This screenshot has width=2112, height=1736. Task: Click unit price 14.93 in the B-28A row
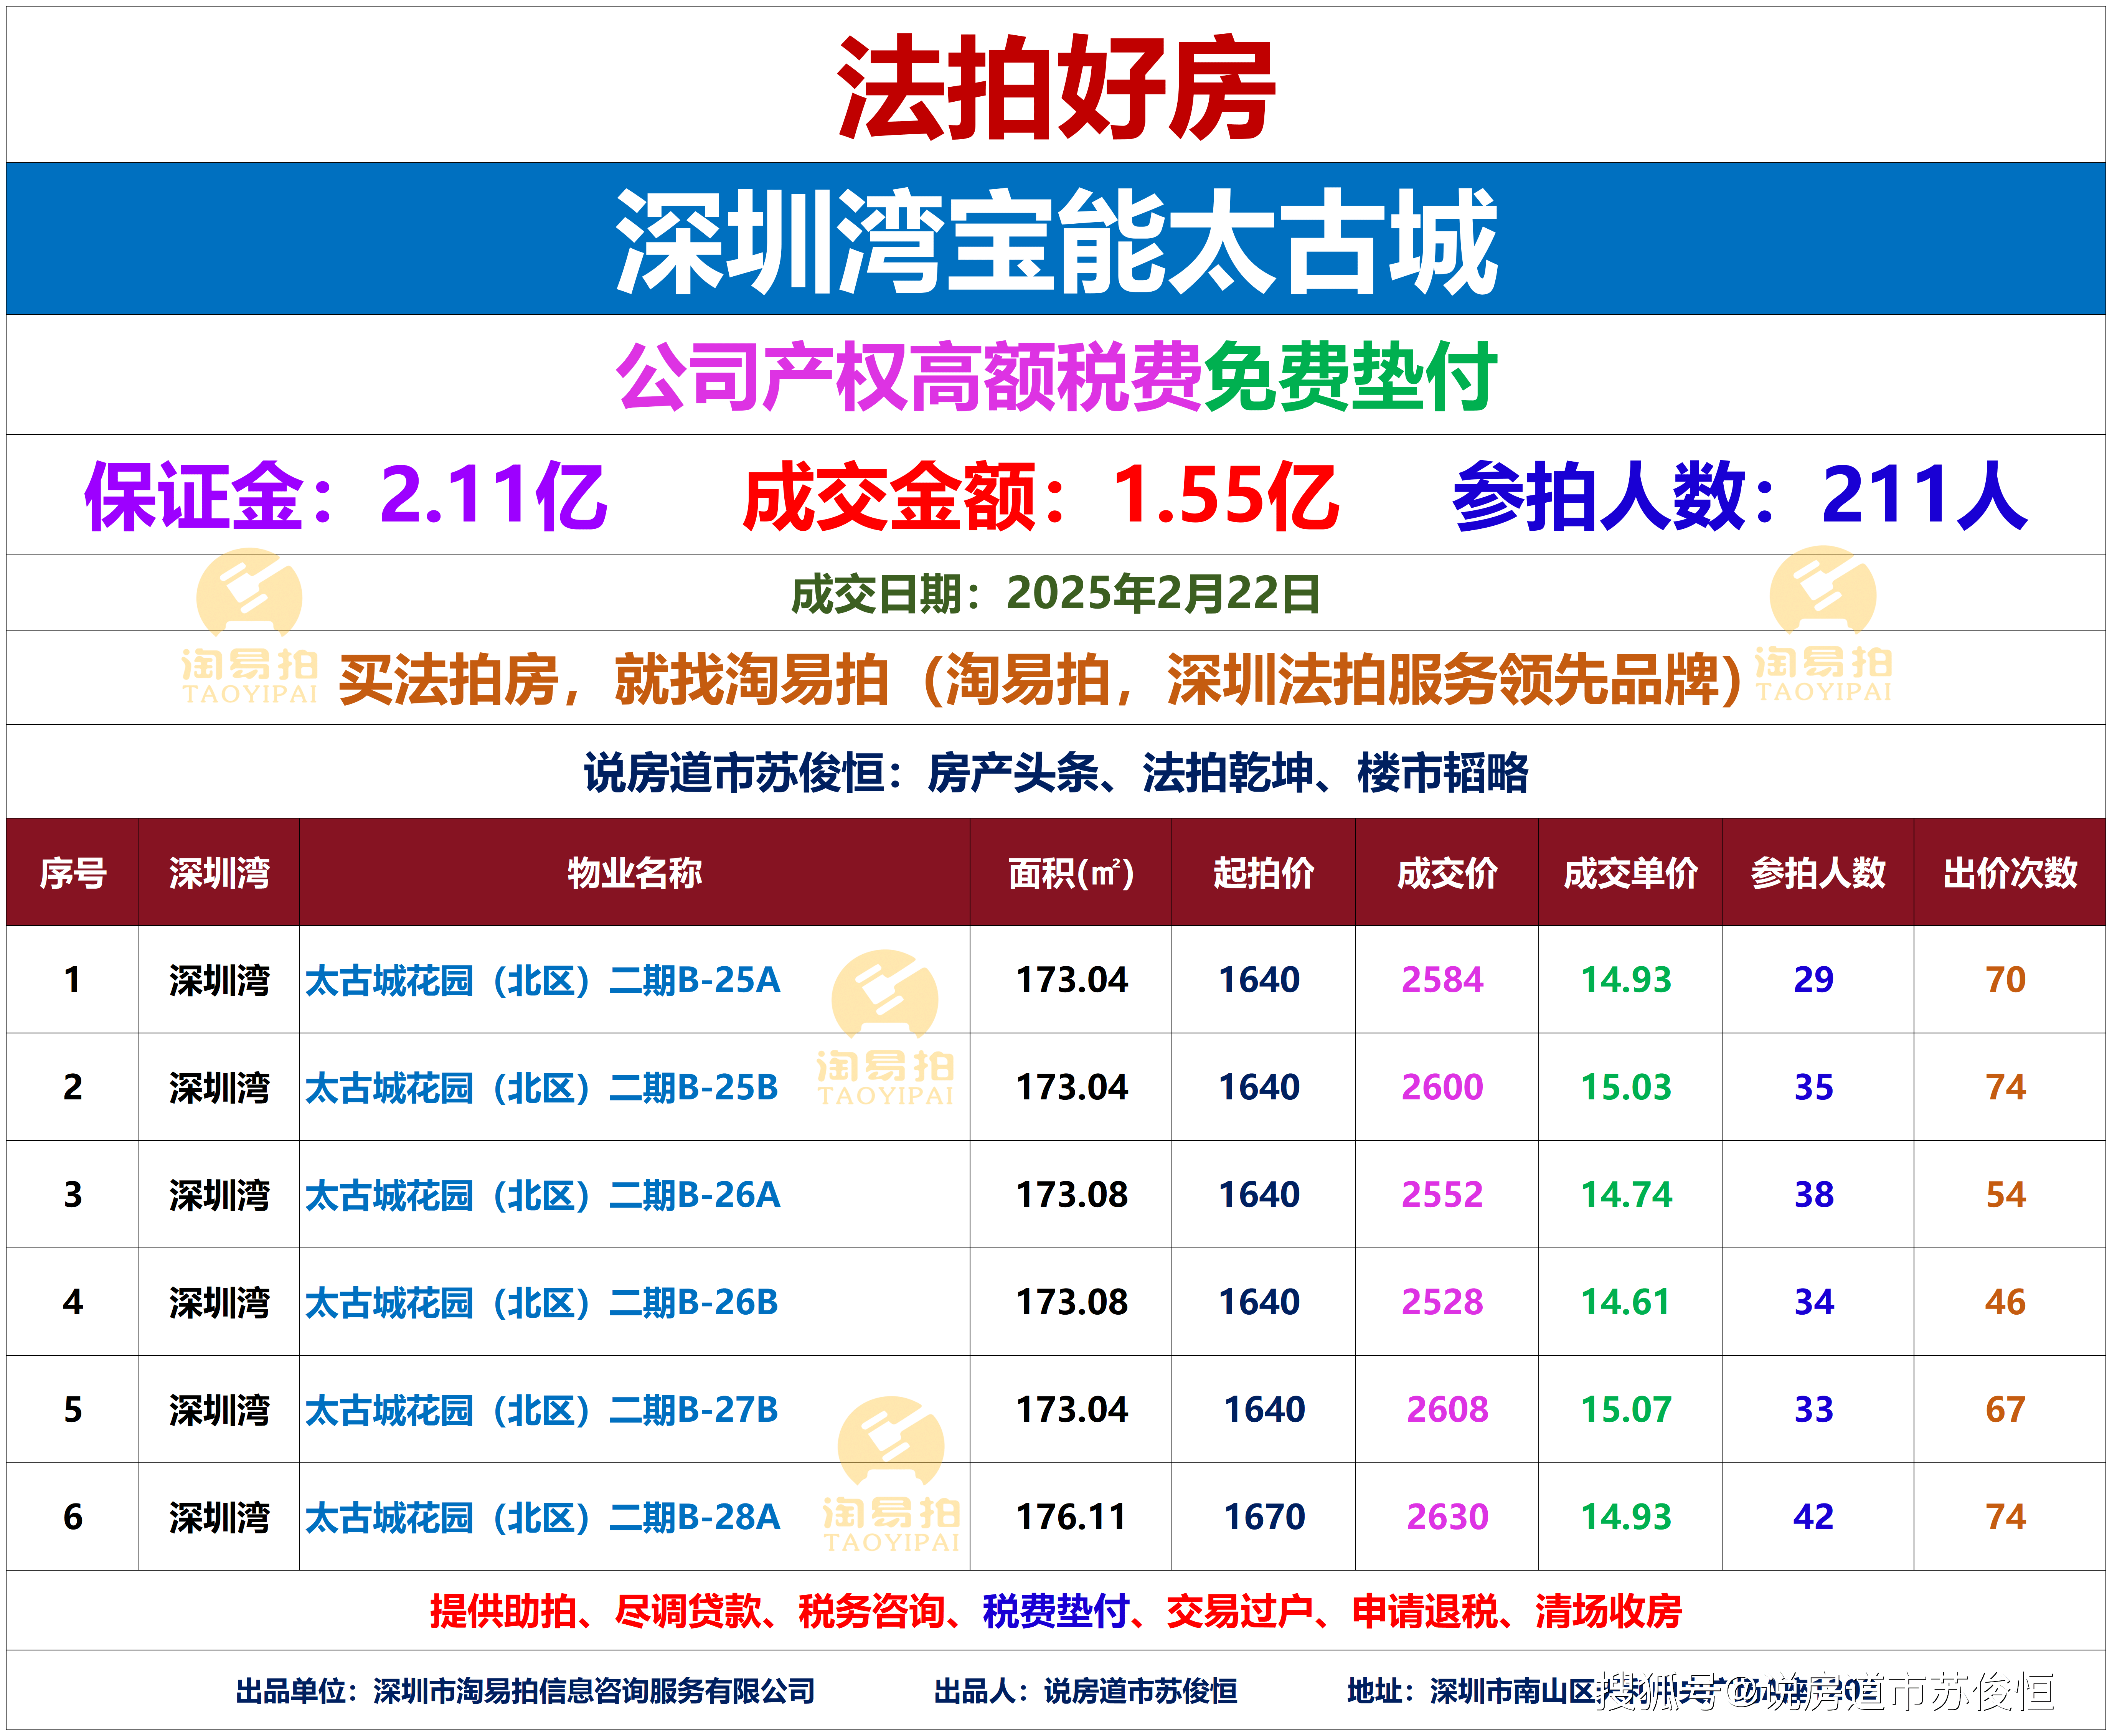[1626, 1517]
